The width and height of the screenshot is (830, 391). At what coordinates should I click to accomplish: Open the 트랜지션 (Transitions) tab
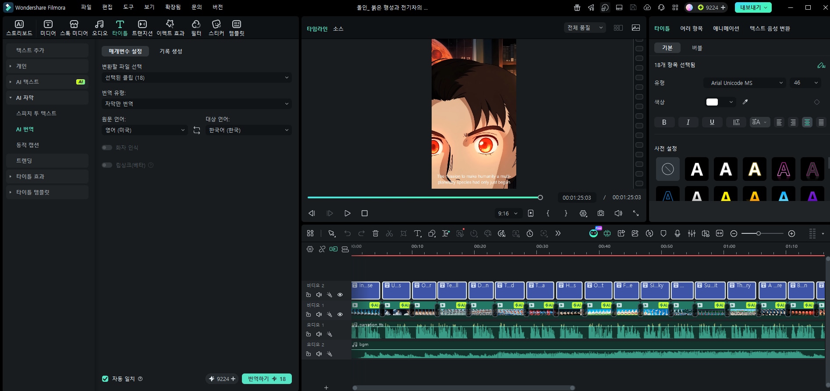pyautogui.click(x=142, y=28)
